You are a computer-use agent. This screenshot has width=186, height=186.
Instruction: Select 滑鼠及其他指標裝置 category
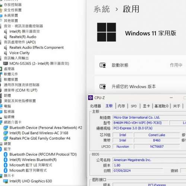[x=20, y=101]
